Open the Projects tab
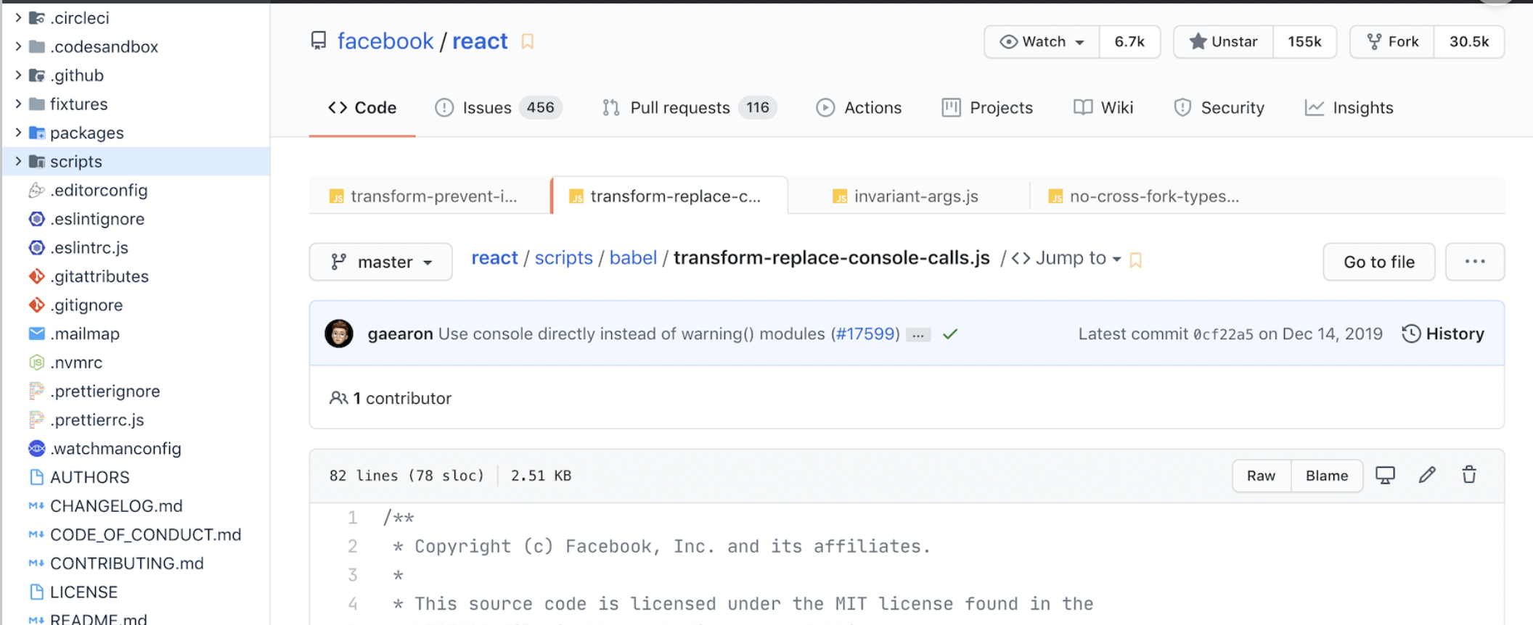 [987, 108]
